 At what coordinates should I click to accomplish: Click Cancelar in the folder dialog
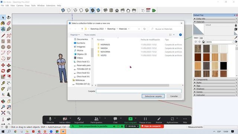174,96
